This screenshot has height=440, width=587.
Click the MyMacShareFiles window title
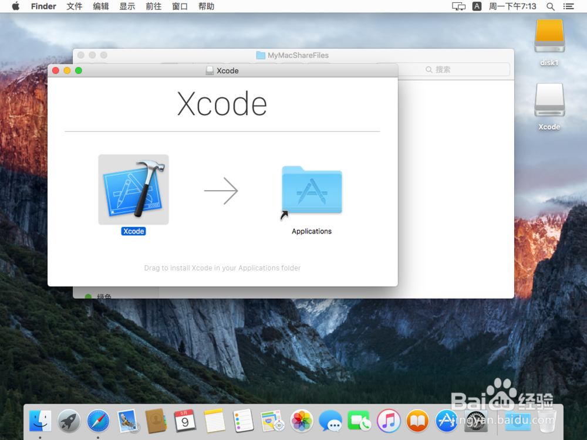[x=298, y=55]
